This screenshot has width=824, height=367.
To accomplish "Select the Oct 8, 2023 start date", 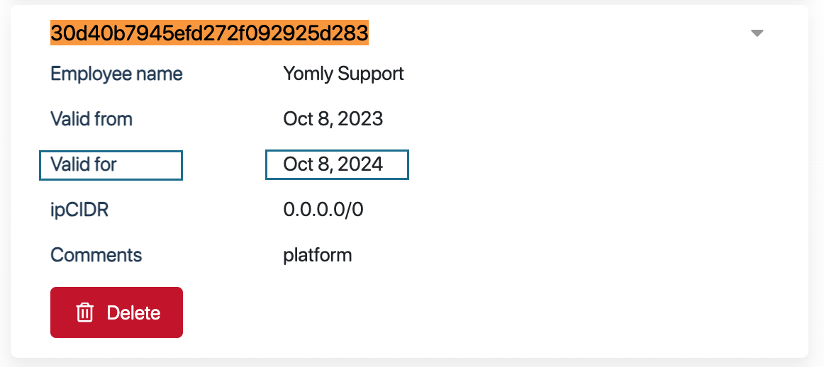I will (333, 119).
